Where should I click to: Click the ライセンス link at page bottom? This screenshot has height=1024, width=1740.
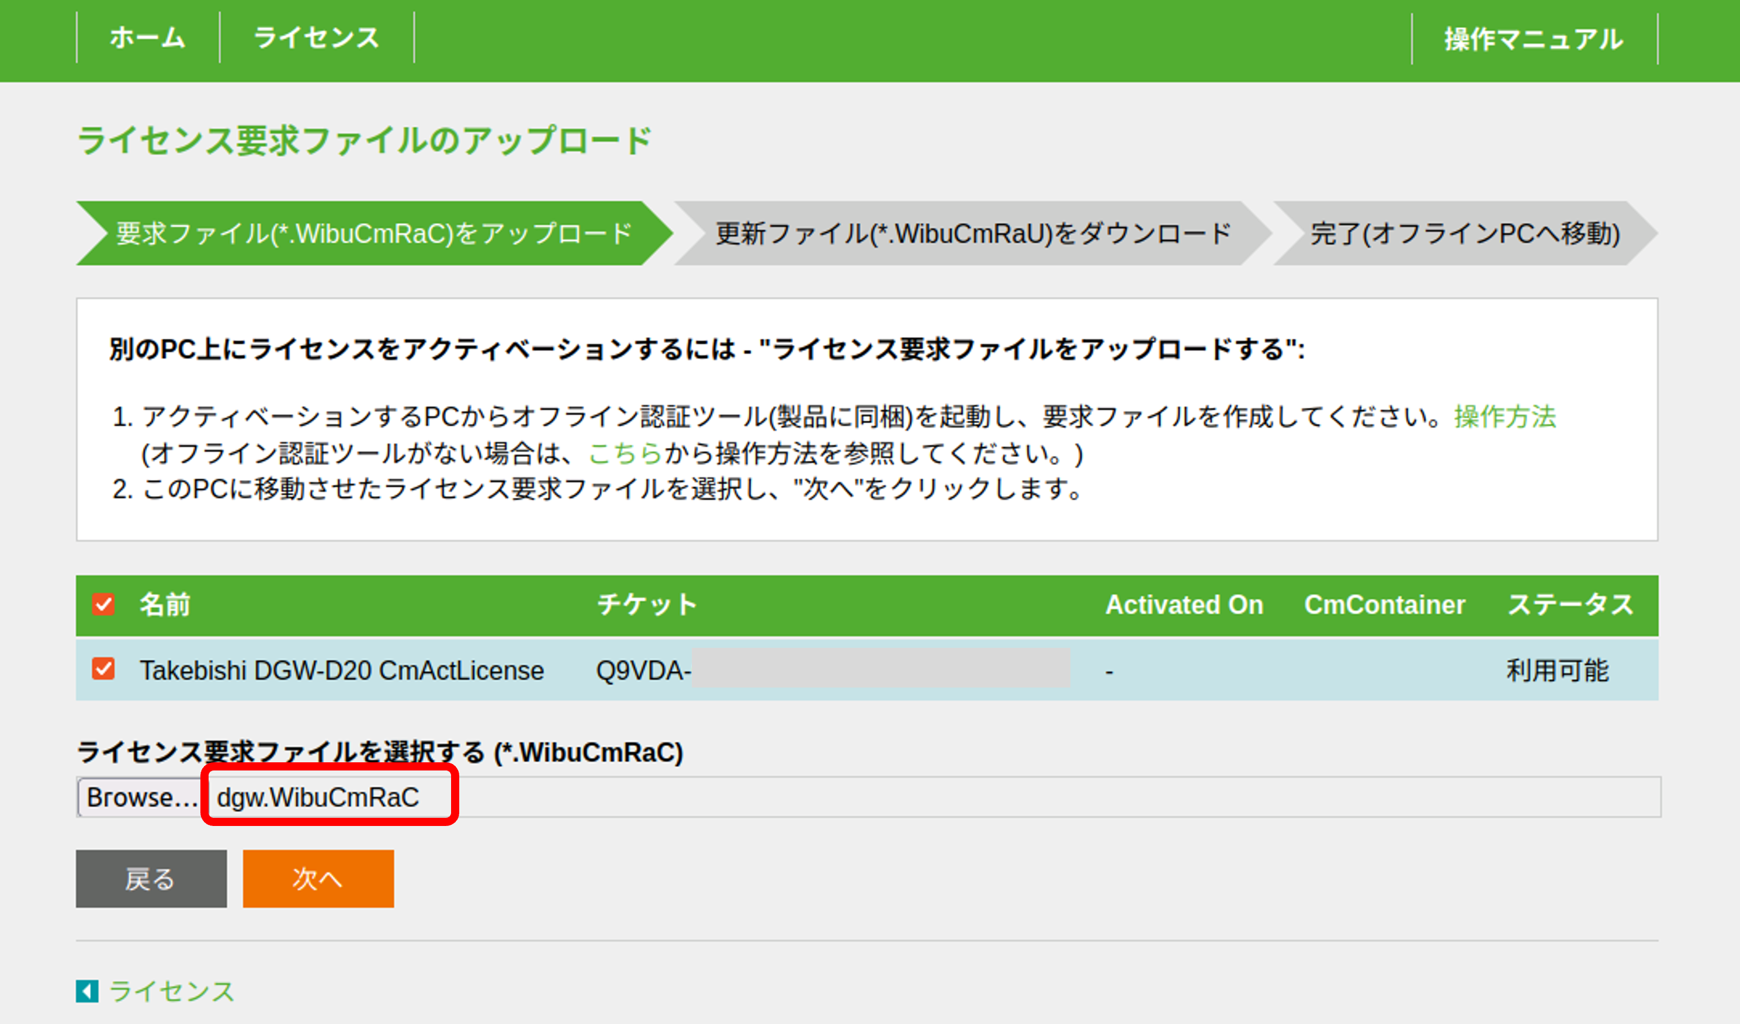(172, 991)
